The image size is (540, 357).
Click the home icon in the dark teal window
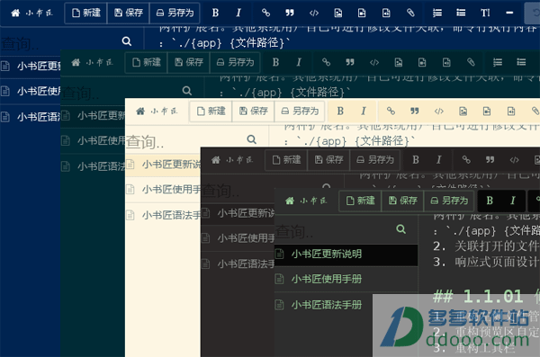(76, 62)
